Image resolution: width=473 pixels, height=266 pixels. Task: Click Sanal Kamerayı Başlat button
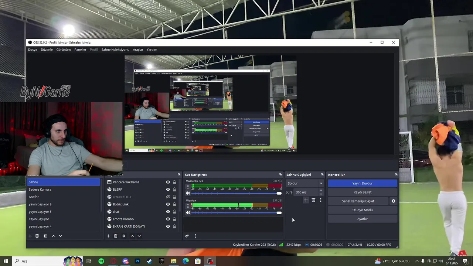pos(358,201)
